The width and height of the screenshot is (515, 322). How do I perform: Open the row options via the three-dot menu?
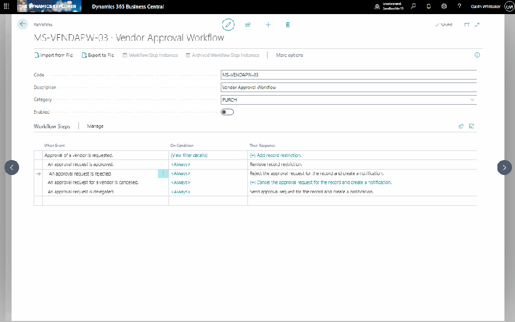point(162,173)
